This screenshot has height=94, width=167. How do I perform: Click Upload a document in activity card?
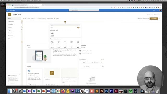tap(68, 85)
